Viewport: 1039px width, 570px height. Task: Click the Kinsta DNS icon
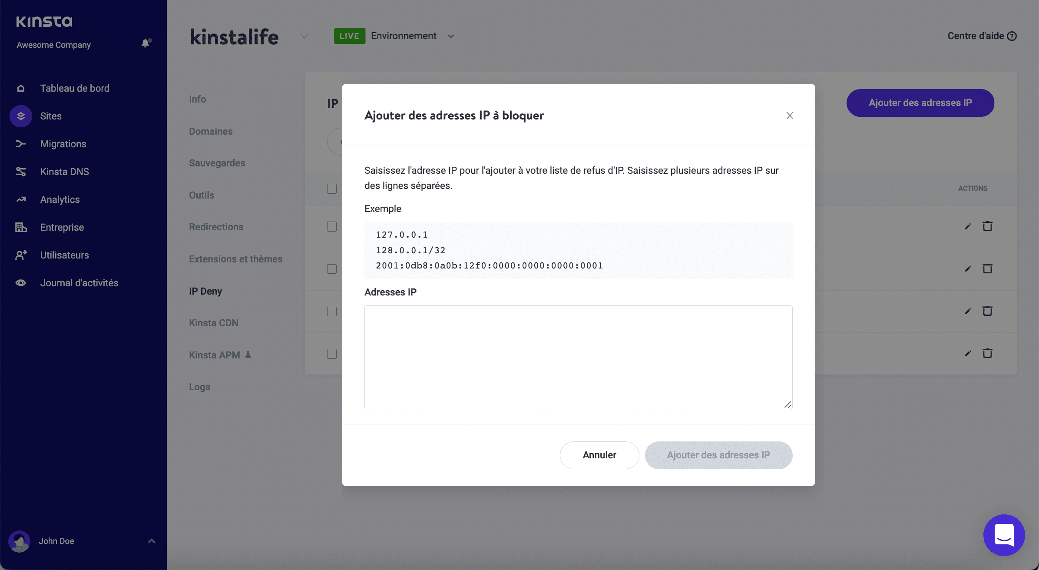click(20, 171)
